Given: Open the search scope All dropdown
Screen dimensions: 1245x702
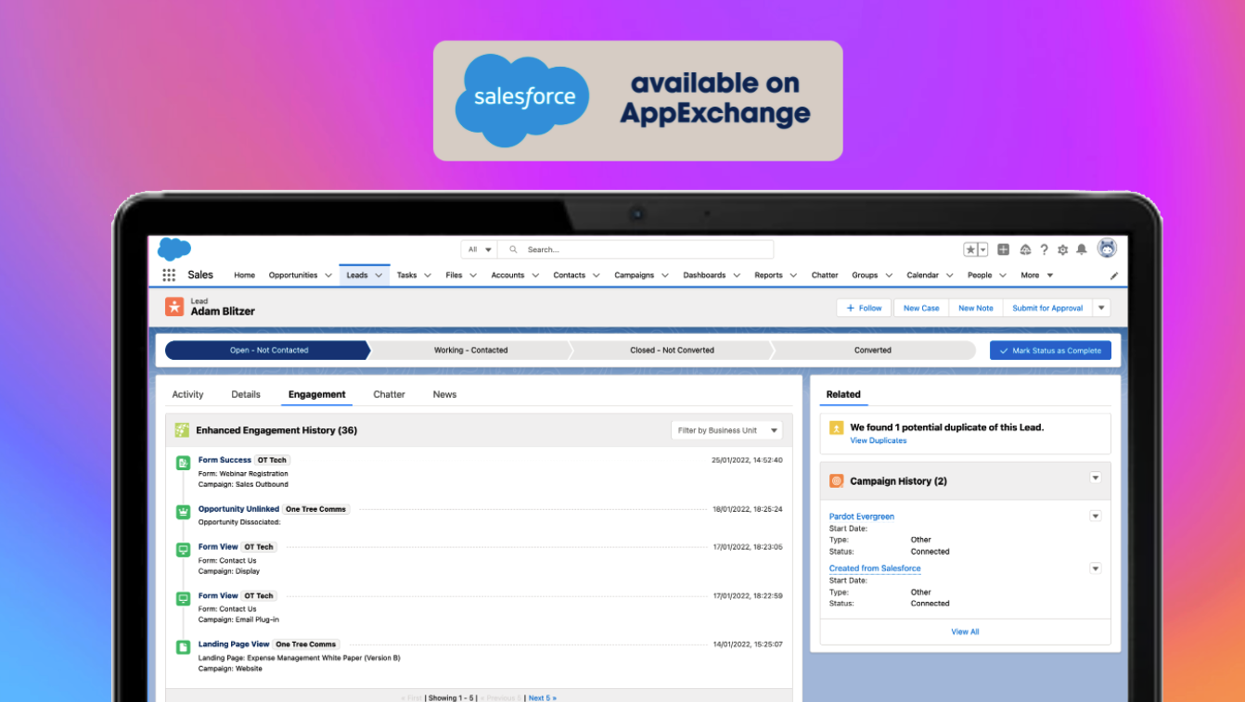Looking at the screenshot, I should pyautogui.click(x=480, y=249).
